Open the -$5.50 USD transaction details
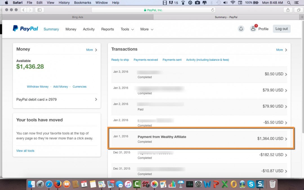This screenshot has width=304, height=190. click(x=199, y=122)
